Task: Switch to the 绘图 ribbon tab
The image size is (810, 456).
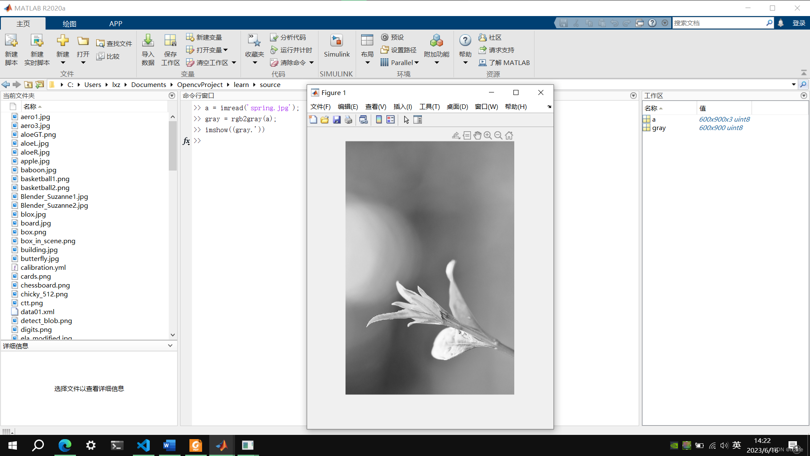Action: click(69, 24)
